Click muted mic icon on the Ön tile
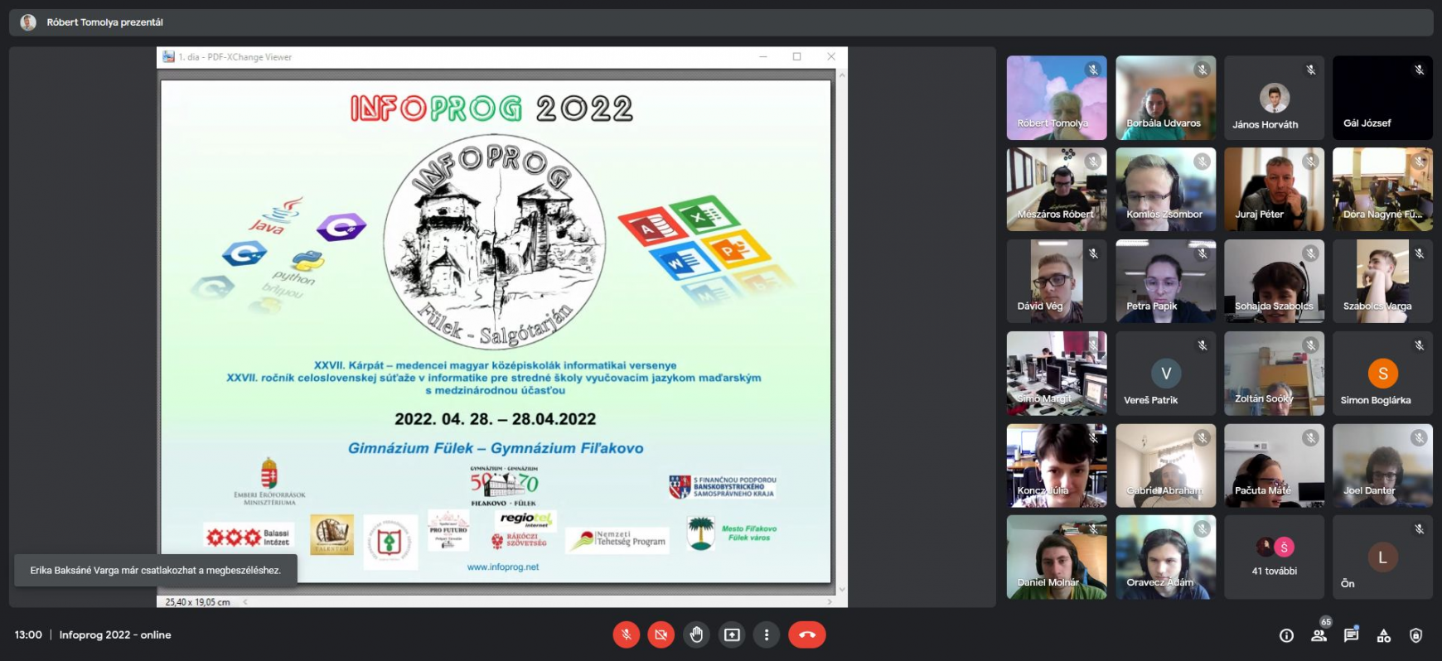The image size is (1442, 661). point(1419,529)
